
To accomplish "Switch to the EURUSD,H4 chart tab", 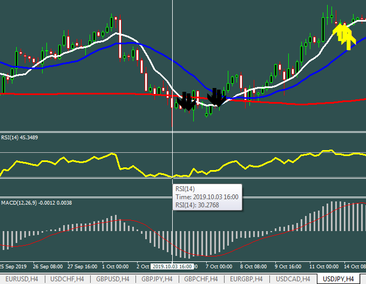I will (x=21, y=279).
